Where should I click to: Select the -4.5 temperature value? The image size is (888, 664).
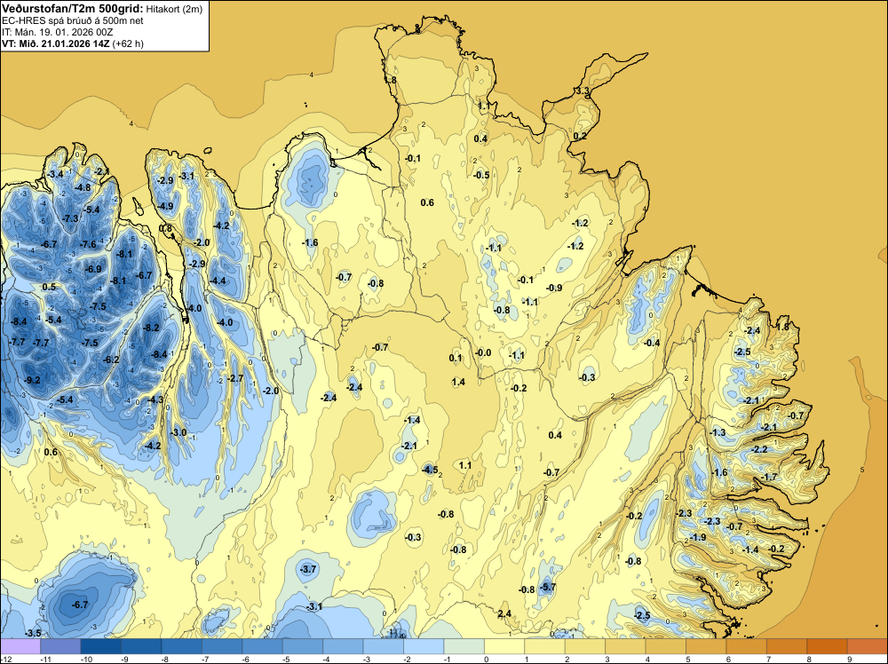pos(431,470)
